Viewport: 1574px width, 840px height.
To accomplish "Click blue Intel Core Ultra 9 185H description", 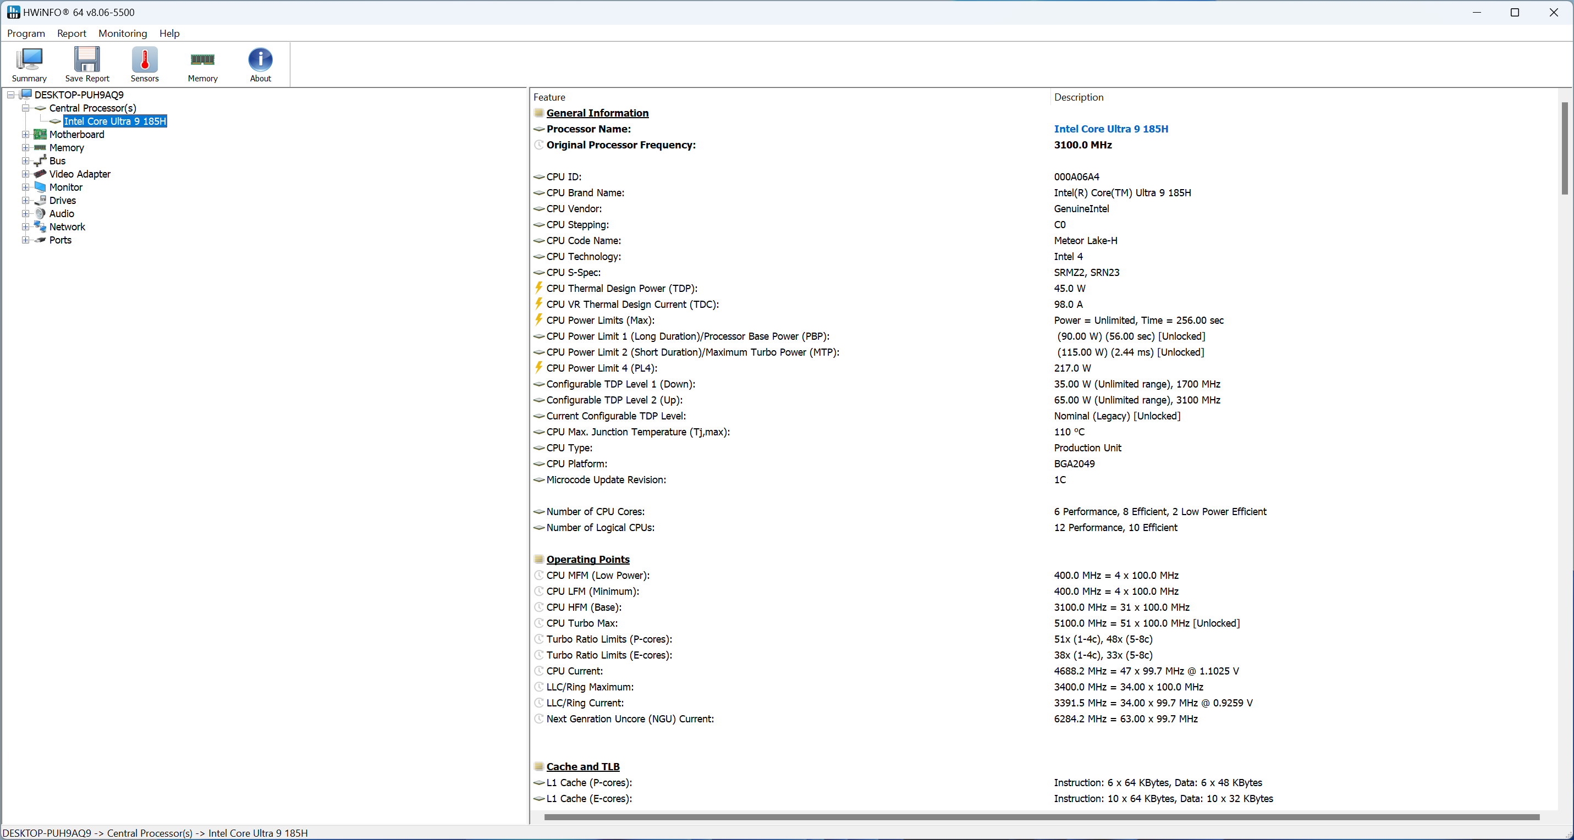I will (x=1111, y=129).
